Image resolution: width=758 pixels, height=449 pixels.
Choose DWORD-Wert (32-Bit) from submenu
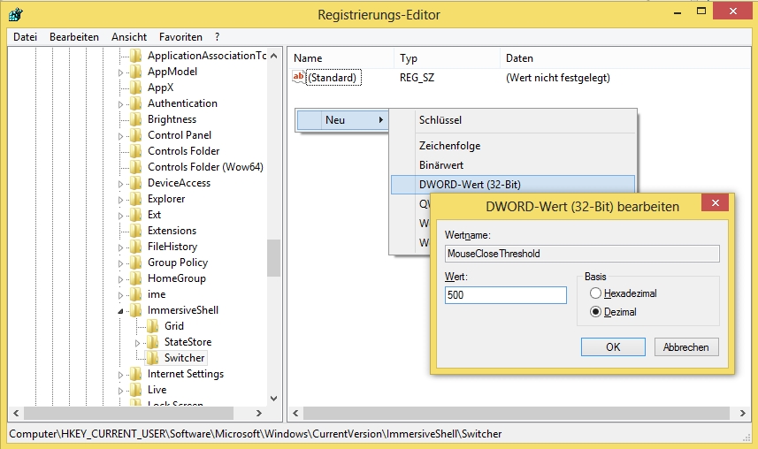[513, 184]
